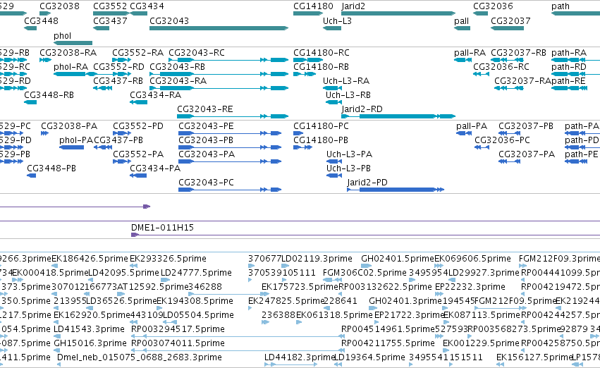Select the Uch-L3-PB protein label
The width and height of the screenshot is (600, 368).
click(348, 168)
